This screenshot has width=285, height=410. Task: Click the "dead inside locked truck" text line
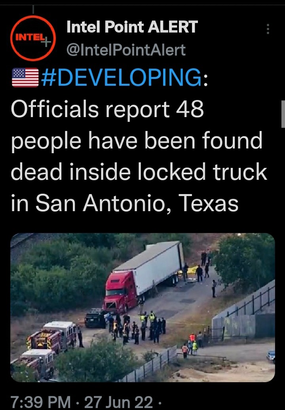coord(139,172)
